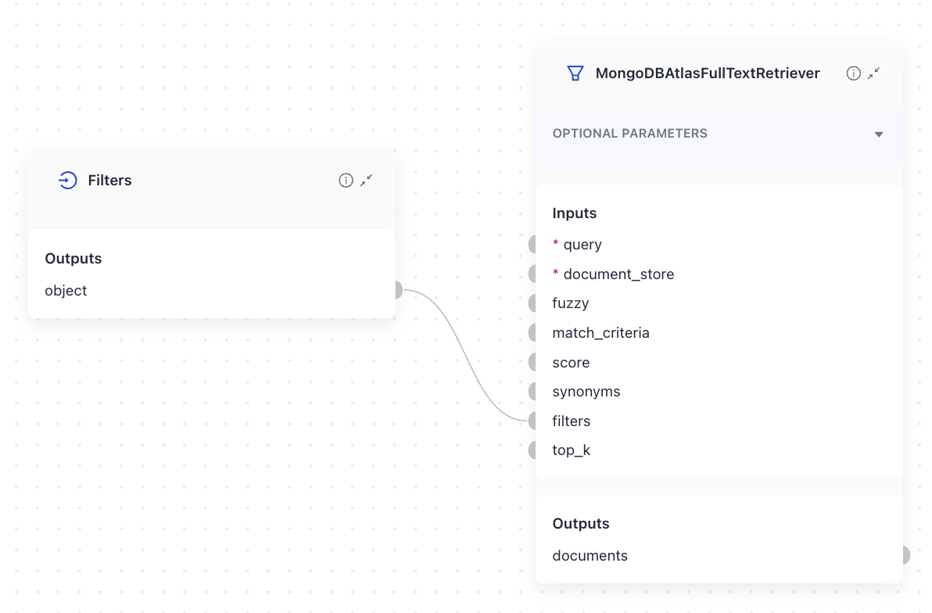Select the match_criteria input port
The height and width of the screenshot is (613, 932).
tap(532, 332)
